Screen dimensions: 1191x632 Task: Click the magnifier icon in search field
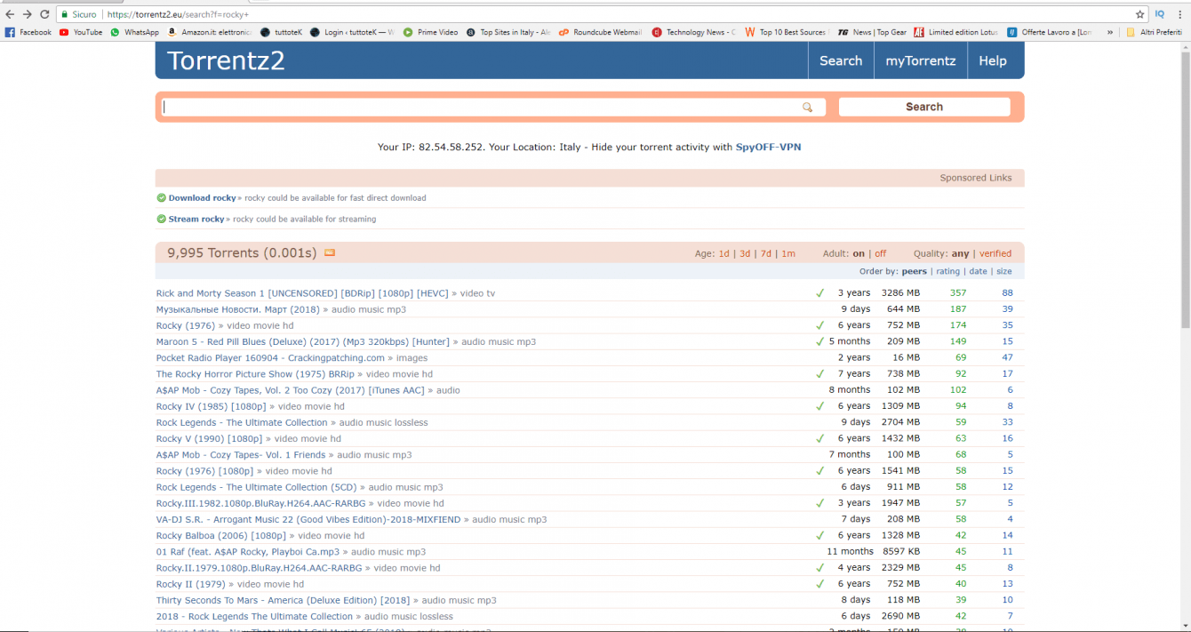(x=808, y=107)
